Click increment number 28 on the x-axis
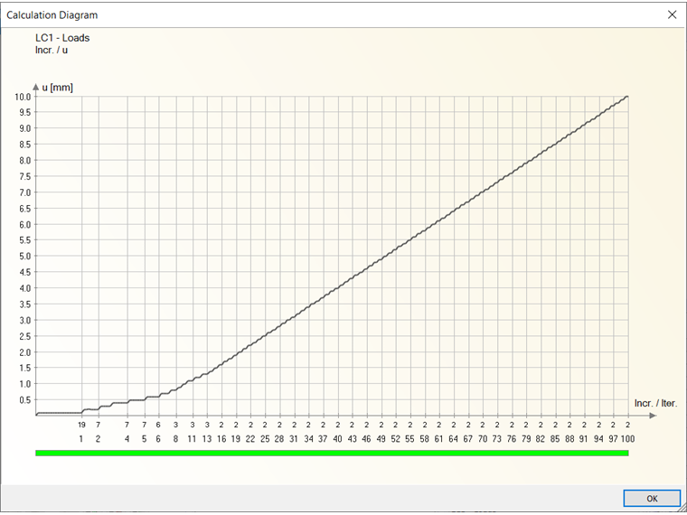687x515 pixels. pos(279,439)
